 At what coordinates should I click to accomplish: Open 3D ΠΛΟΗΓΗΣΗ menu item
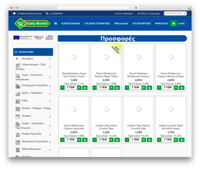pos(141,24)
